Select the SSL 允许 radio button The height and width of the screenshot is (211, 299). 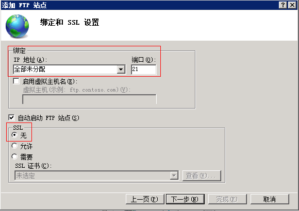tap(14, 146)
